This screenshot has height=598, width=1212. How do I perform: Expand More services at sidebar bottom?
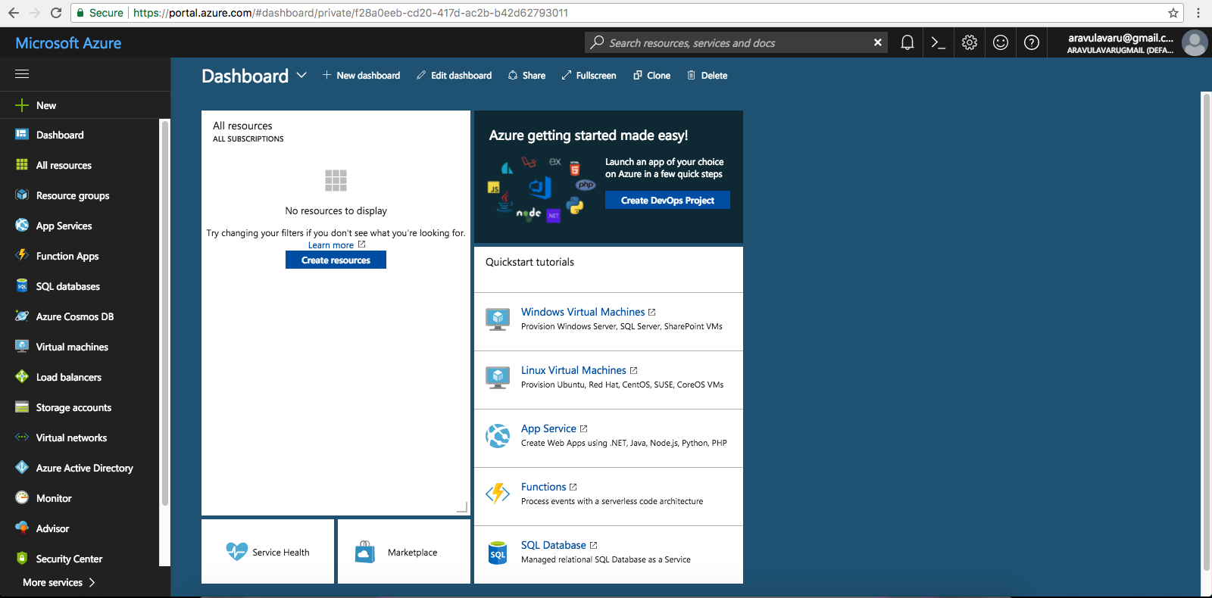[59, 582]
